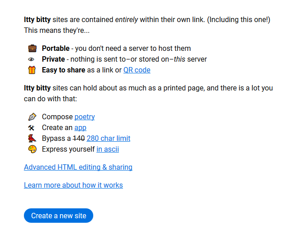
Task: Click the gift icon beside Easy to share
Action: (32, 70)
